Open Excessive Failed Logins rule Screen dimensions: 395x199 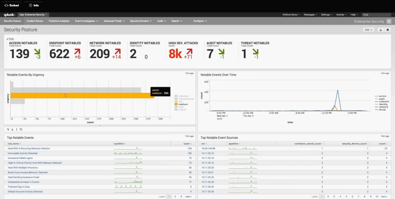(20, 158)
